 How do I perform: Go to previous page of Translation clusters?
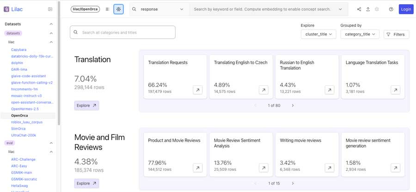point(256,105)
